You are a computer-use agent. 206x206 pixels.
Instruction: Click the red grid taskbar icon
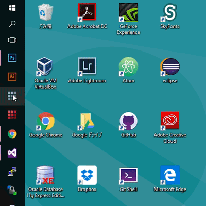12,115
